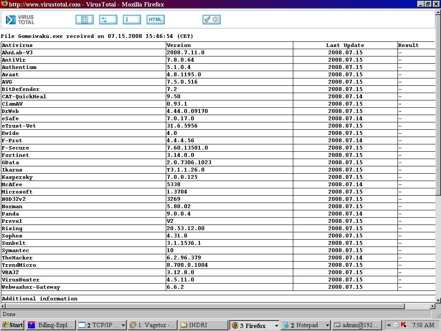Click the system clock showing 7:50 AM
The width and height of the screenshot is (441, 331).
click(423, 325)
